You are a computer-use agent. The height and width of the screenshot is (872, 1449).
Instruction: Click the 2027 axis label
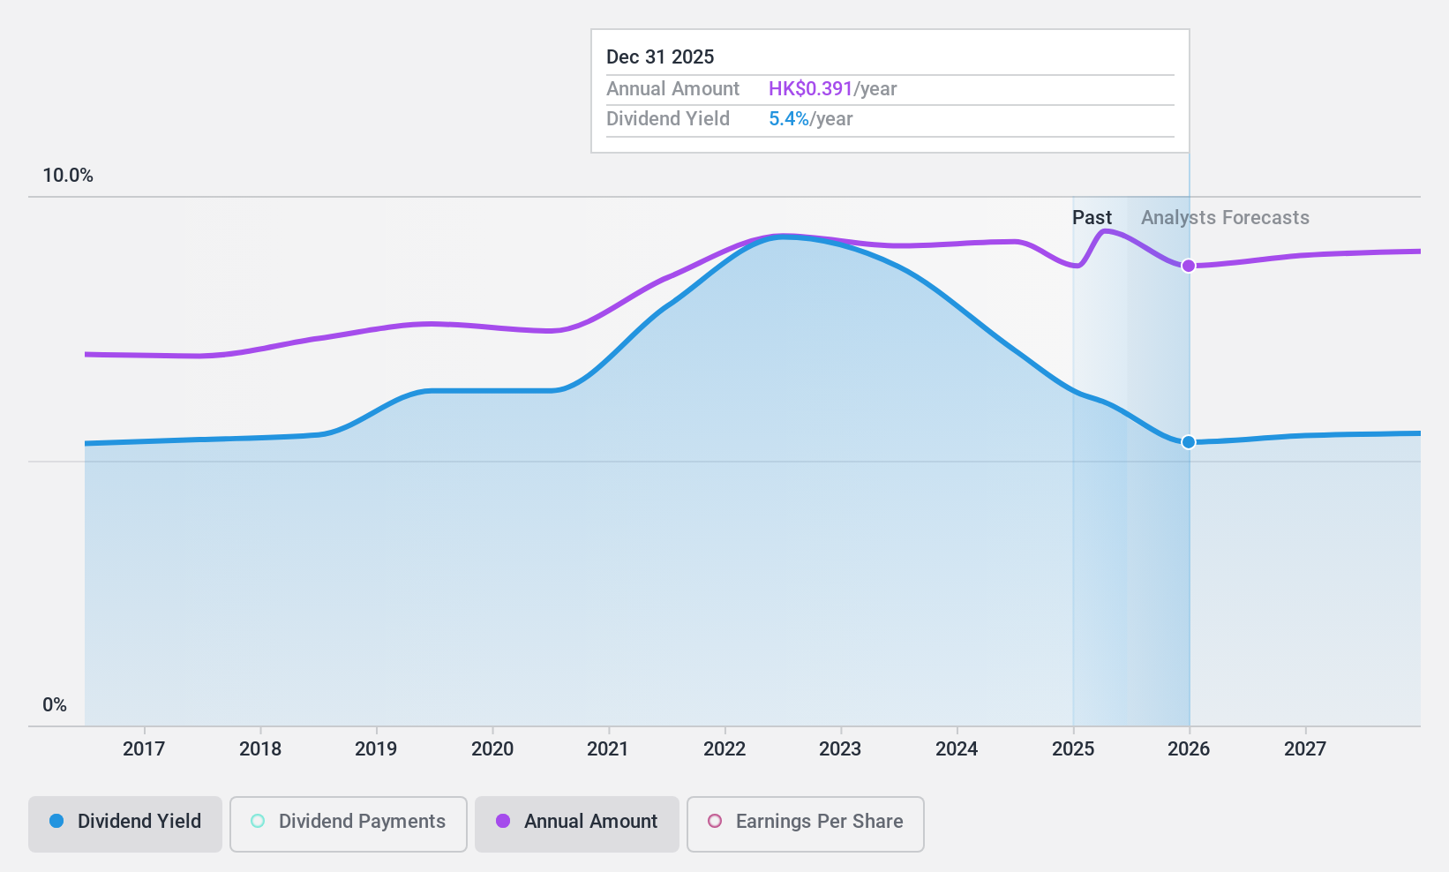pyautogui.click(x=1305, y=749)
